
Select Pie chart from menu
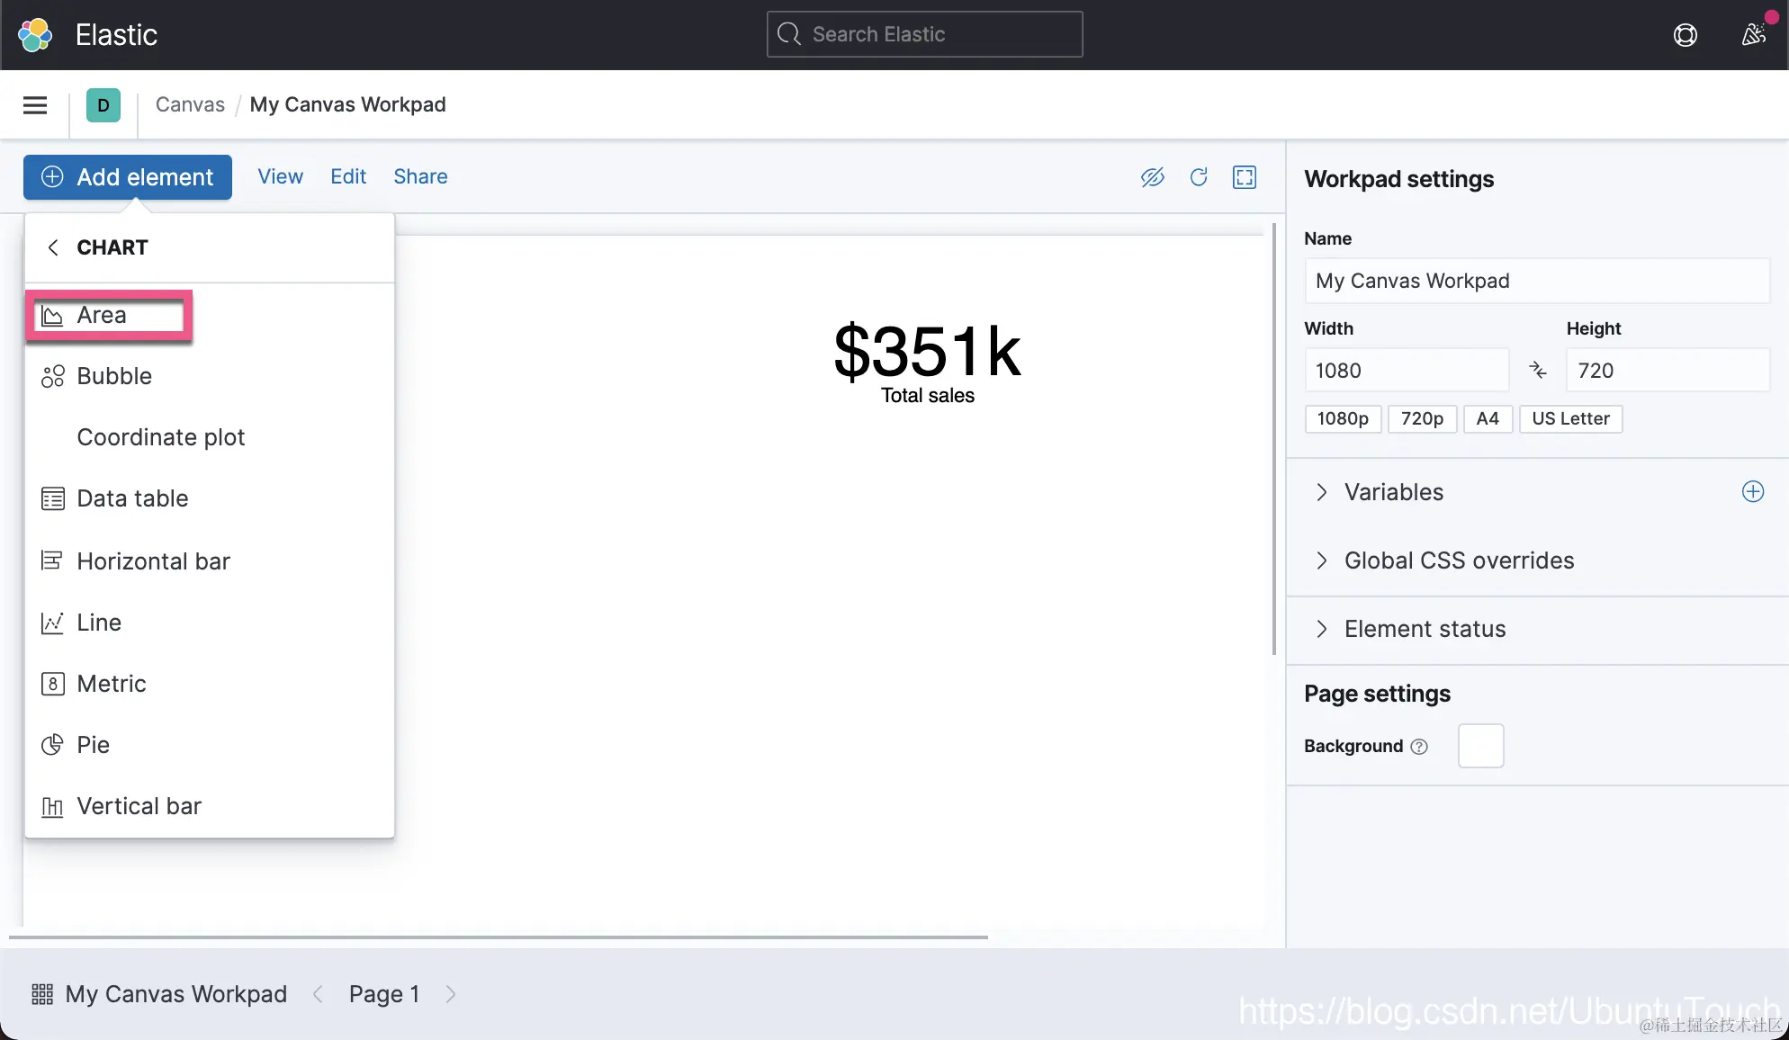click(x=93, y=745)
